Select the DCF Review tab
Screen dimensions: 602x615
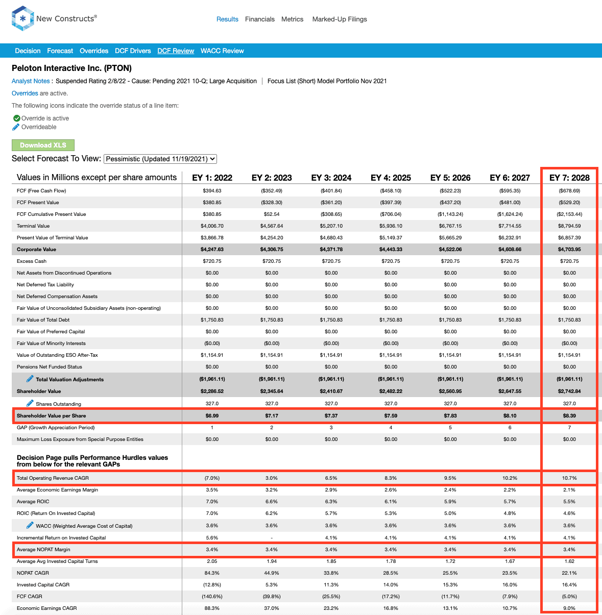176,51
